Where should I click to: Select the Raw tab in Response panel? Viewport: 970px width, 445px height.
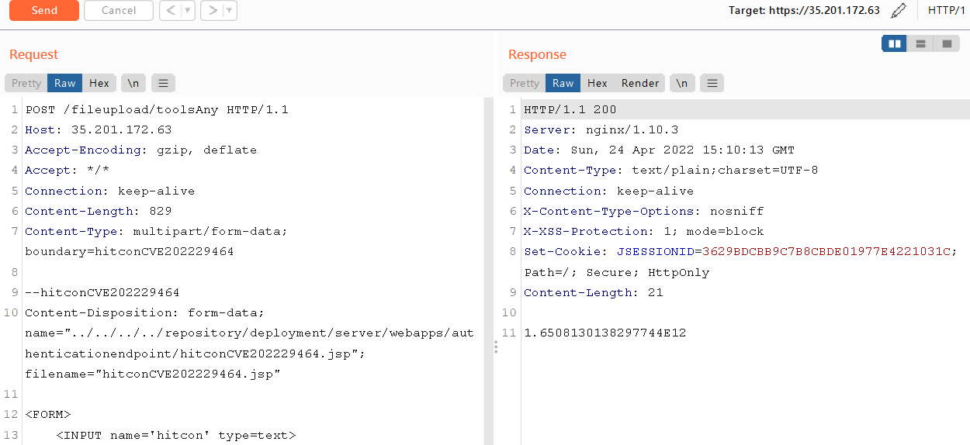563,83
